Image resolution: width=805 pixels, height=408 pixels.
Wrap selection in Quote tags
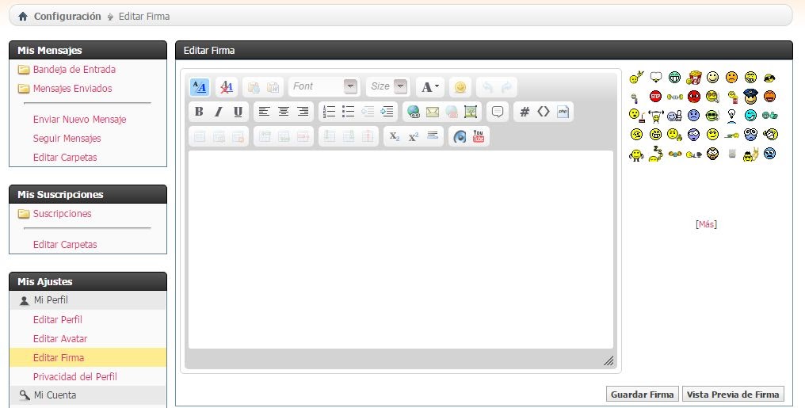pos(498,112)
